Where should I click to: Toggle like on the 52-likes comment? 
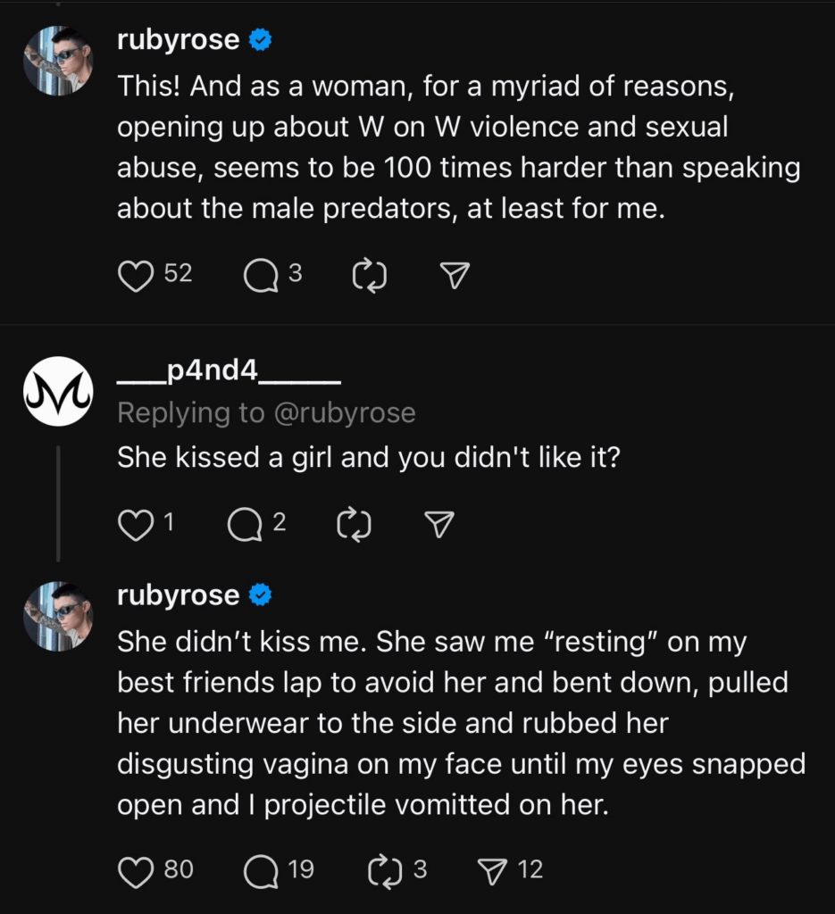pos(136,276)
